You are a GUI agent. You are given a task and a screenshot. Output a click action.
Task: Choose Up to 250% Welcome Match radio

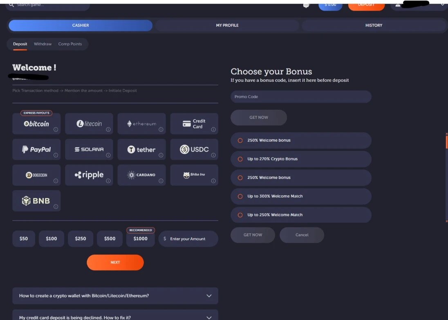(x=240, y=215)
